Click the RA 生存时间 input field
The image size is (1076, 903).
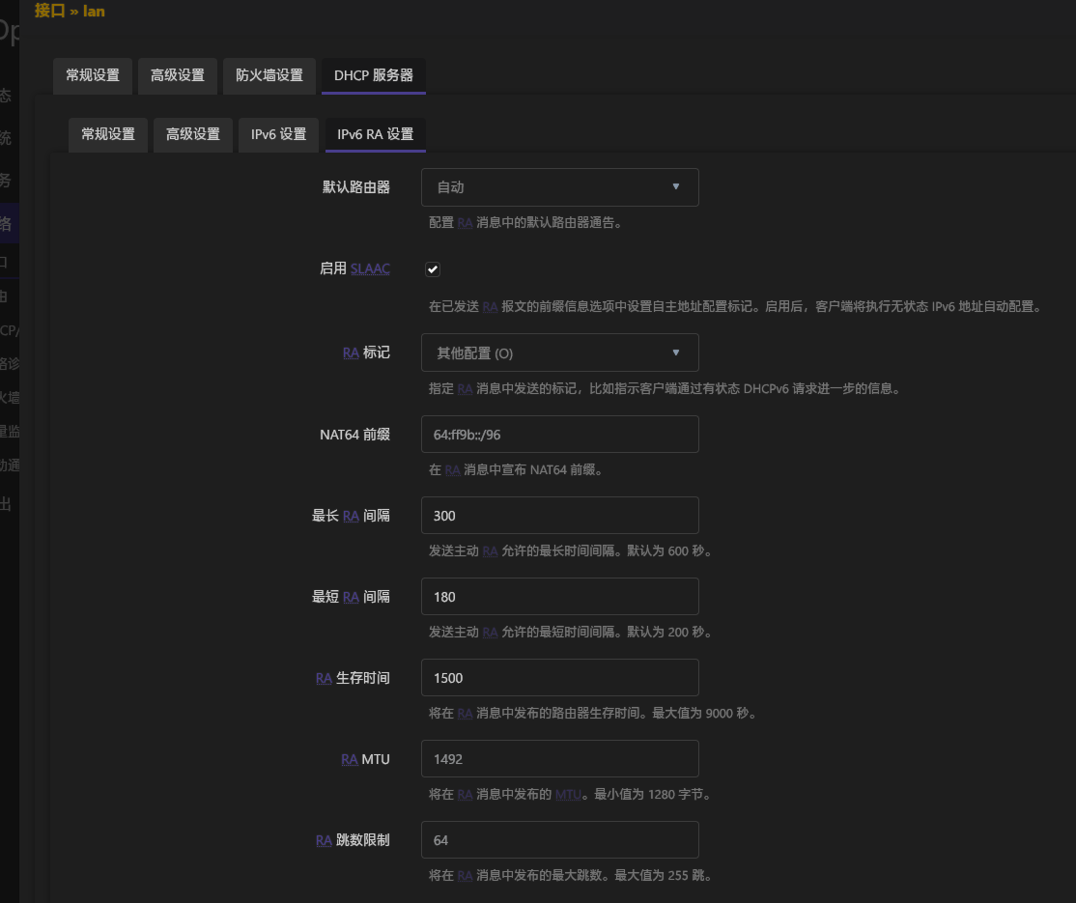(x=559, y=678)
